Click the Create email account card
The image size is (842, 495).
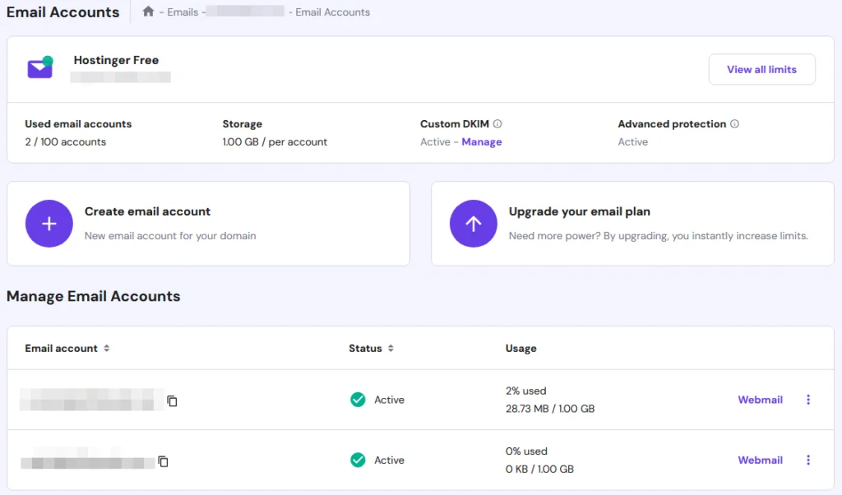208,223
